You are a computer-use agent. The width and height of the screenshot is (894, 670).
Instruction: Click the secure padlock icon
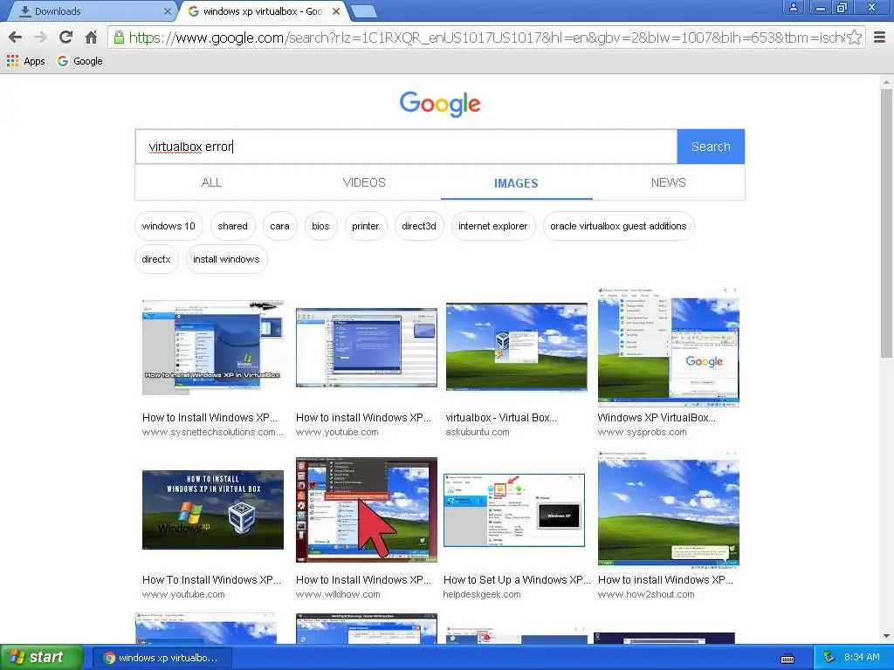(x=119, y=38)
